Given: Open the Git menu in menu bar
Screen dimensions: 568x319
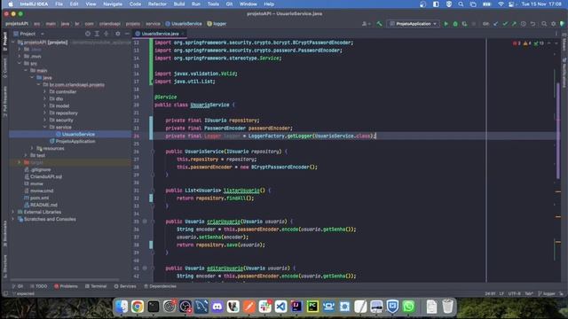Looking at the screenshot, I should [x=229, y=4].
